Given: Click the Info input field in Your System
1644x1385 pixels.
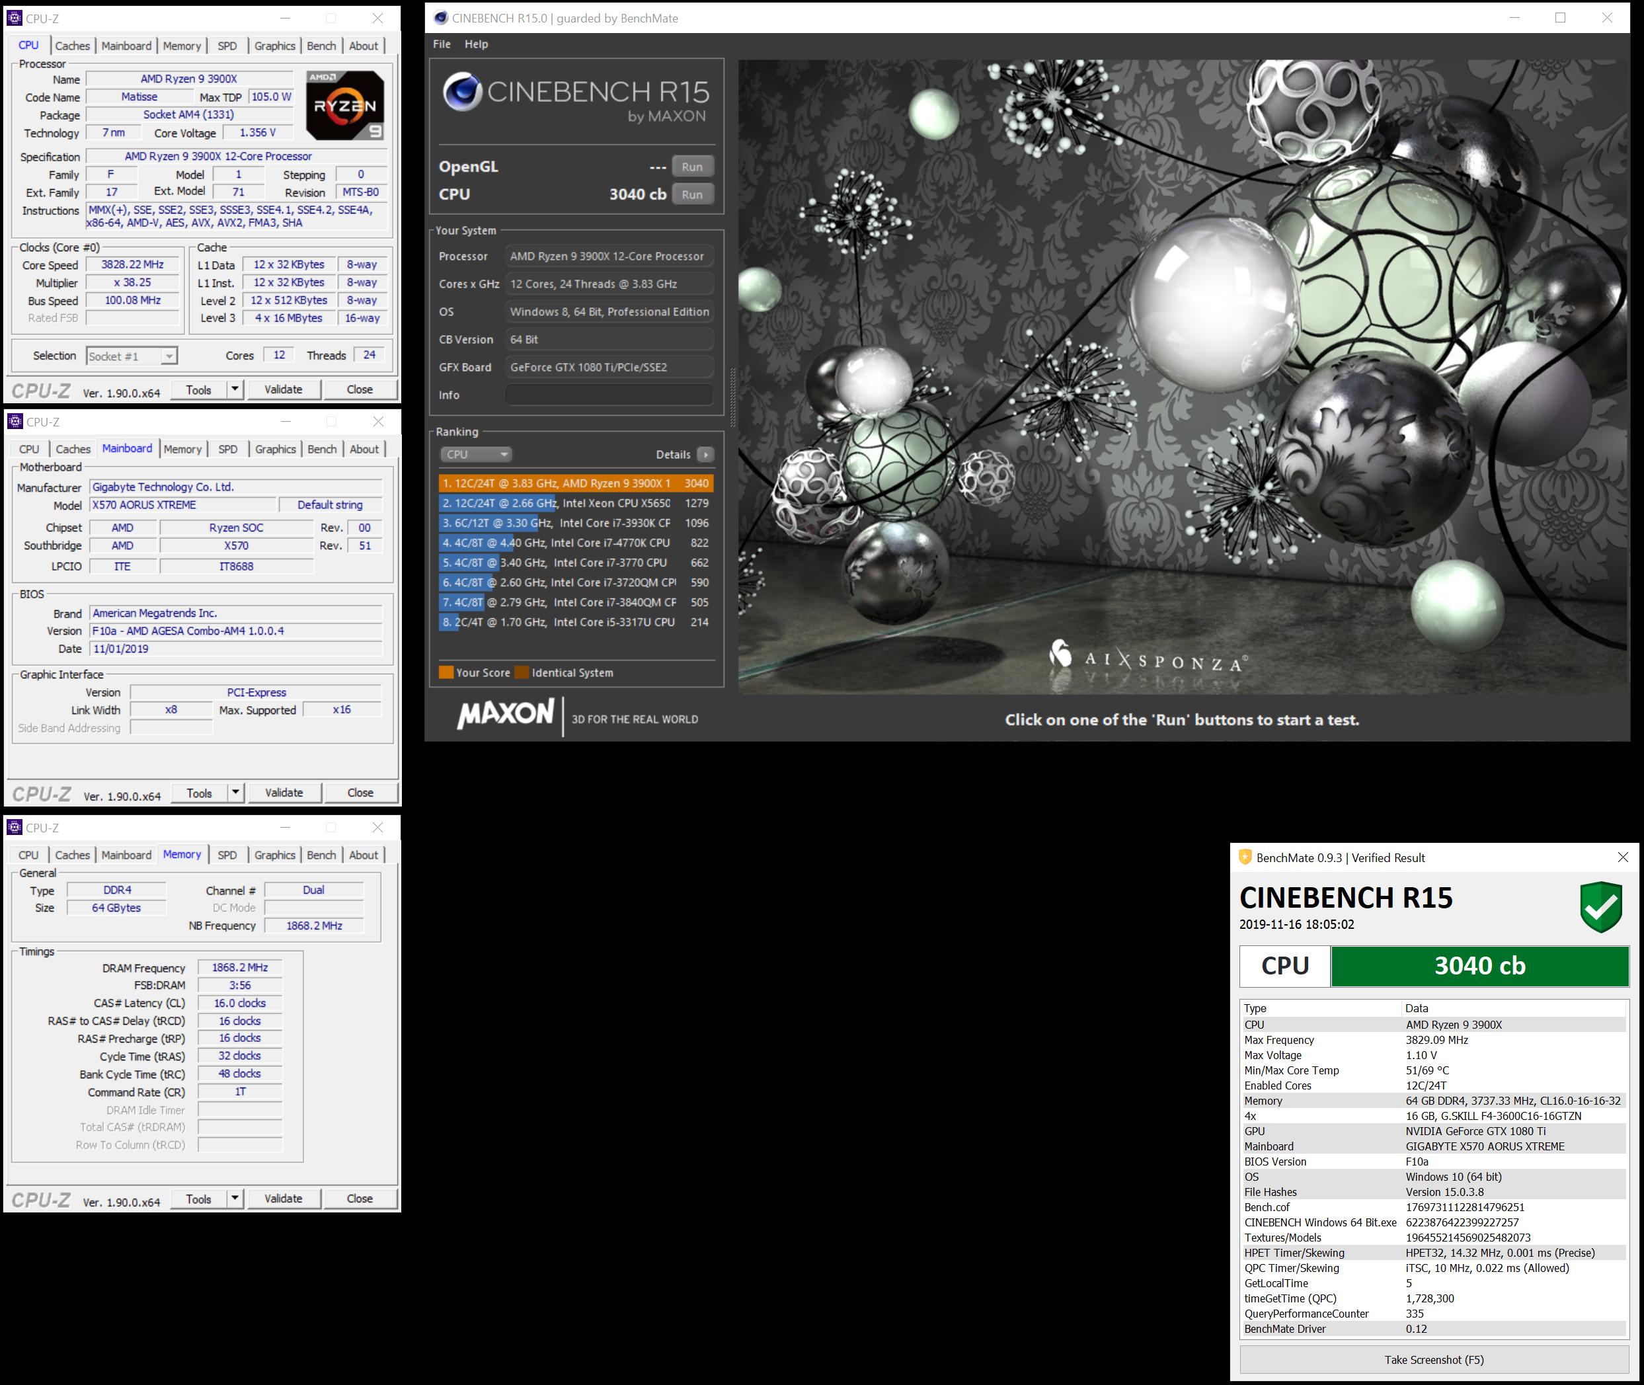Looking at the screenshot, I should (x=609, y=395).
